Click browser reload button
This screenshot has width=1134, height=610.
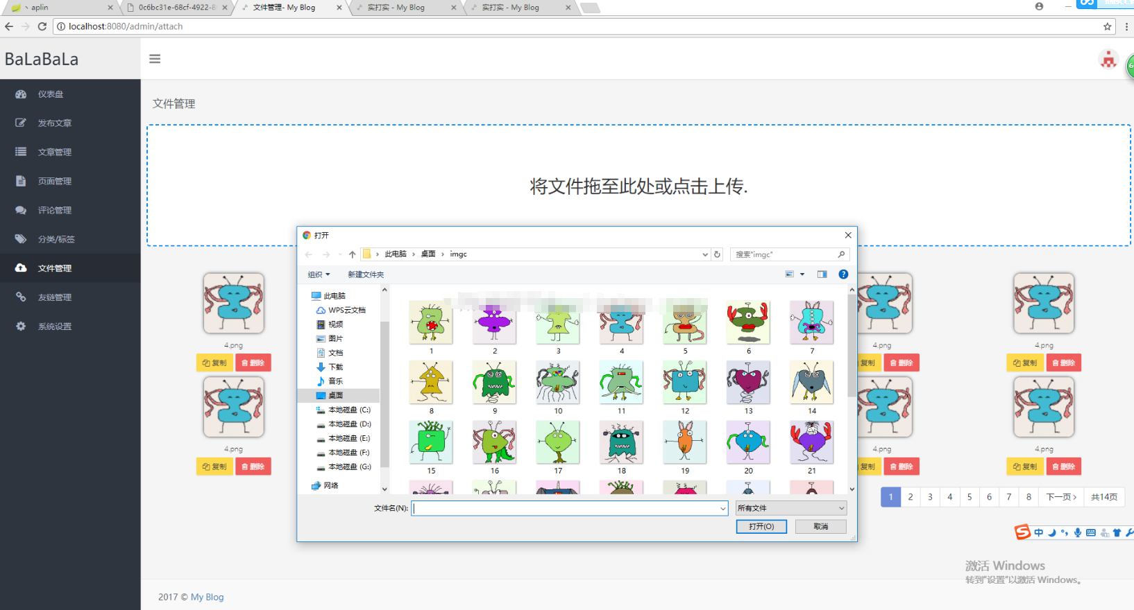(x=42, y=26)
